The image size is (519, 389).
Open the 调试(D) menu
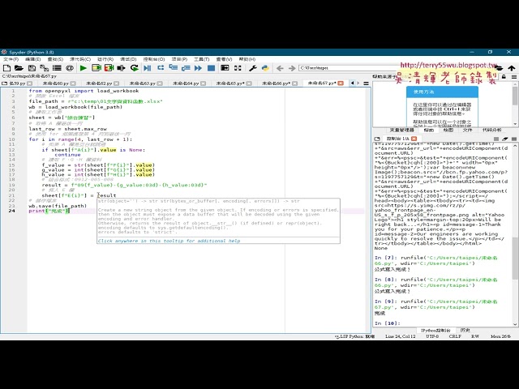pyautogui.click(x=128, y=59)
